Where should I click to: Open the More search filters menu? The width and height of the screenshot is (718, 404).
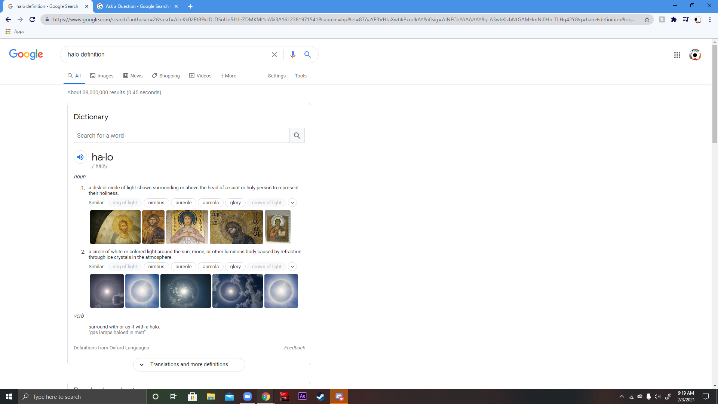(228, 76)
